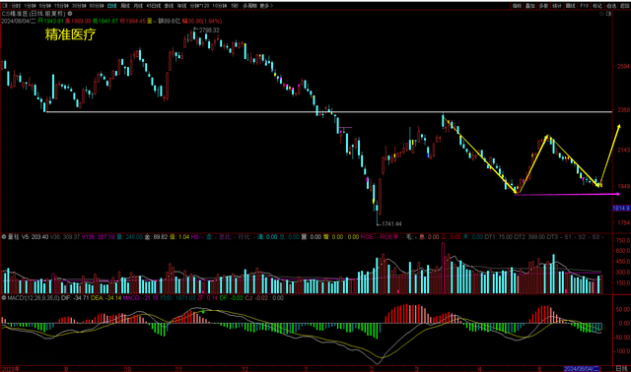Click the 返回 back button

[x=624, y=6]
